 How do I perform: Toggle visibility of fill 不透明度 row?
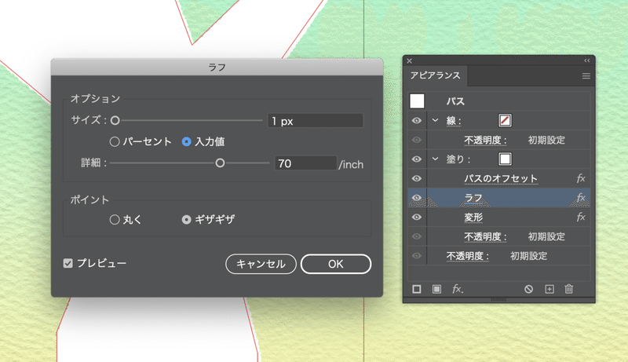[417, 236]
